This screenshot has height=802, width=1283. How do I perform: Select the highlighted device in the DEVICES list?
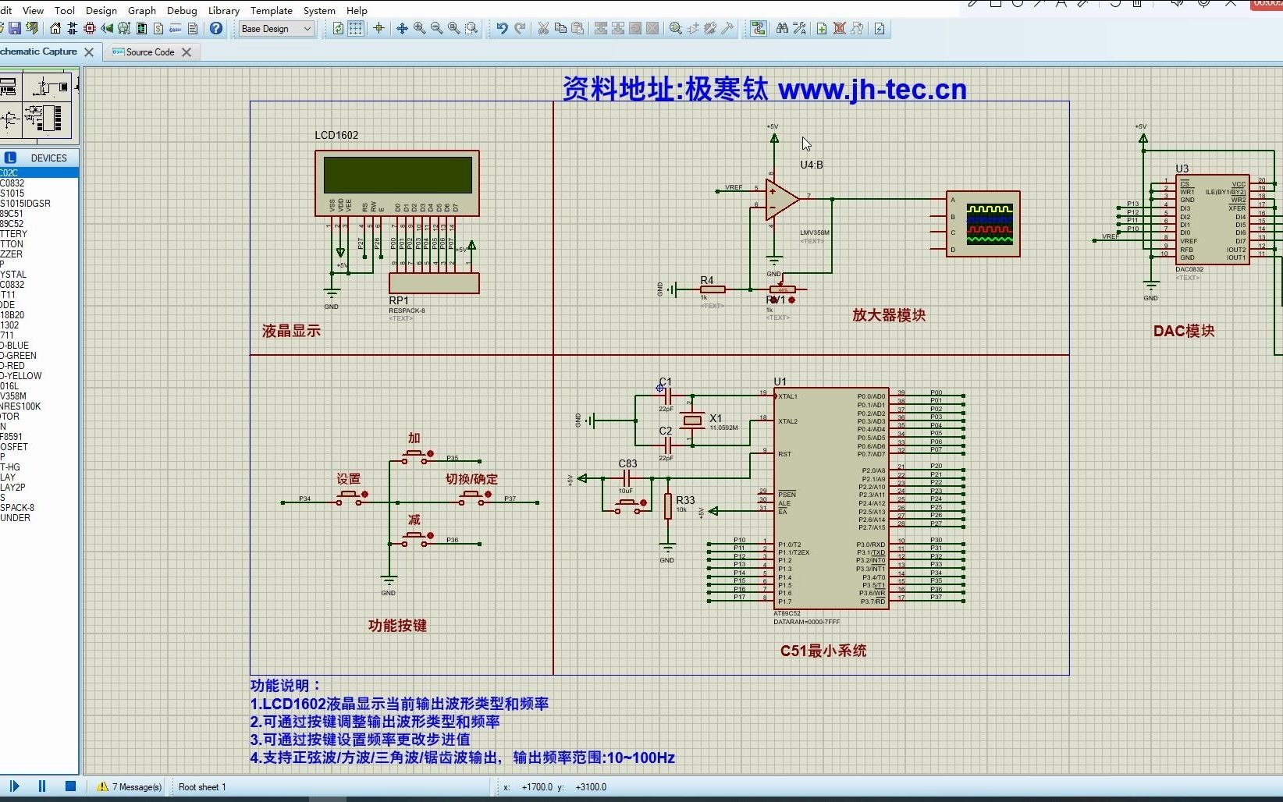coord(16,172)
